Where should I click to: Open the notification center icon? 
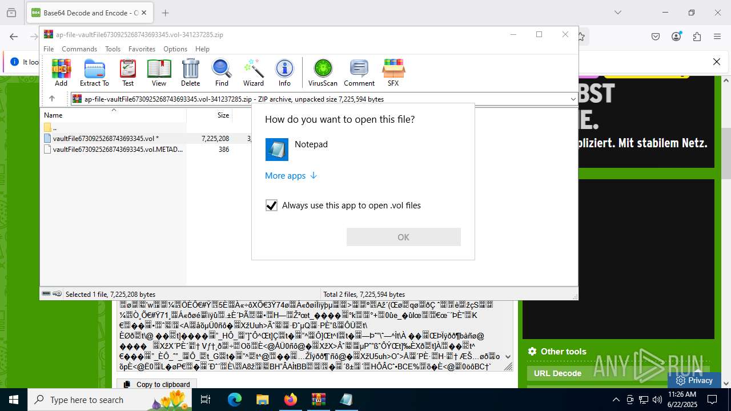tap(712, 400)
